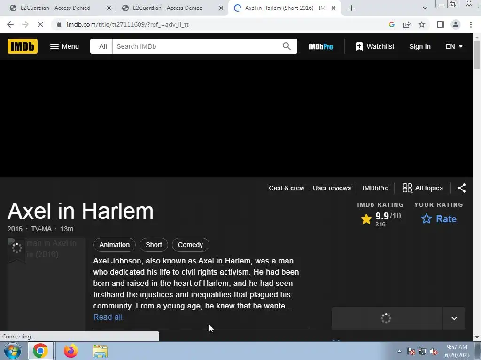Select the Short genre chip

pos(154,245)
